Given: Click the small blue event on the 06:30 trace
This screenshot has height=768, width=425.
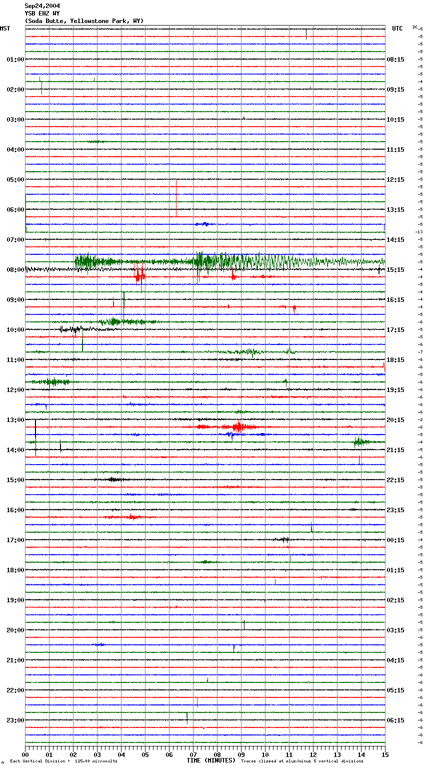Looking at the screenshot, I should click(205, 224).
